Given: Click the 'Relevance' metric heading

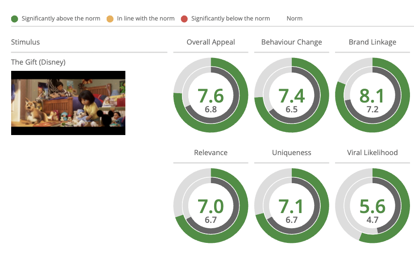Looking at the screenshot, I should pyautogui.click(x=211, y=153).
